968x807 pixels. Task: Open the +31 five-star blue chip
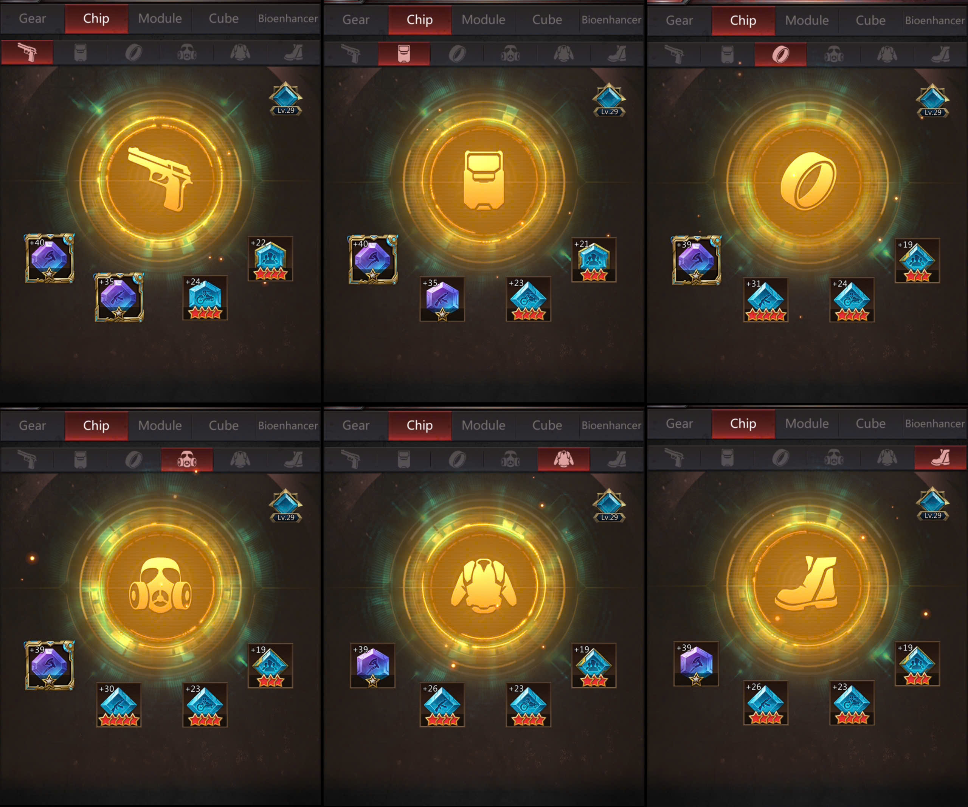(766, 300)
